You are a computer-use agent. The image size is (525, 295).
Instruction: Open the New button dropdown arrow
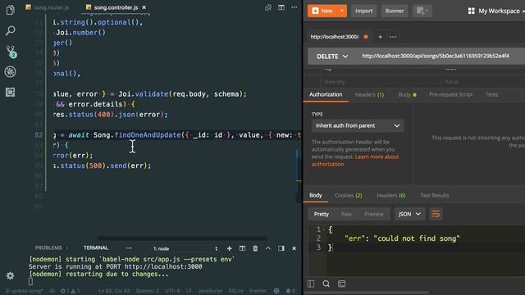[342, 11]
